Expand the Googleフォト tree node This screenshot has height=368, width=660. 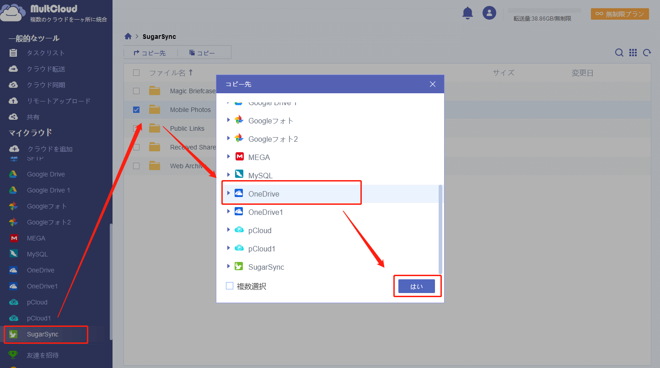point(229,120)
